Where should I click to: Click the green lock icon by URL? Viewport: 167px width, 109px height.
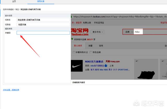point(71,16)
